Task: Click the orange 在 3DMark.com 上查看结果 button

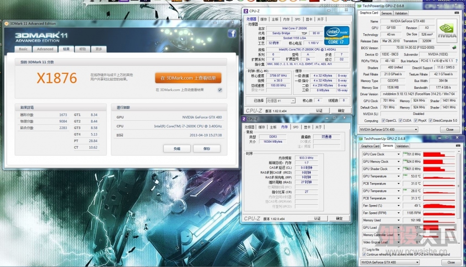Action: click(188, 78)
